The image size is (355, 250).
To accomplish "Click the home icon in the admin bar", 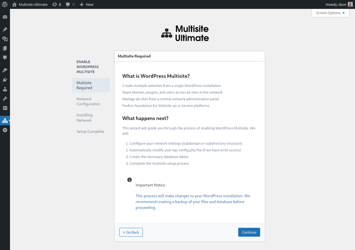I will point(14,4).
